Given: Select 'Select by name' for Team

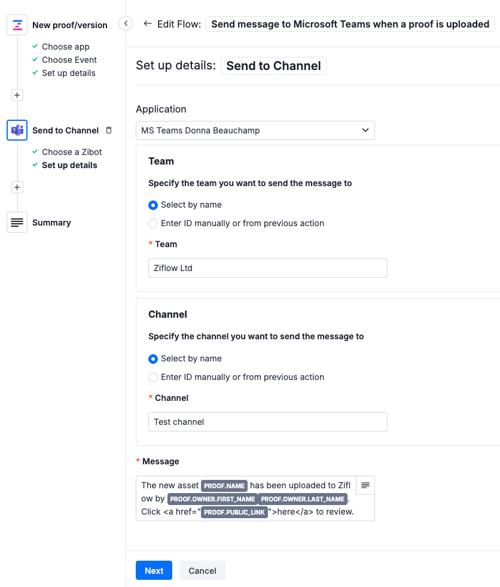Looking at the screenshot, I should click(x=153, y=205).
